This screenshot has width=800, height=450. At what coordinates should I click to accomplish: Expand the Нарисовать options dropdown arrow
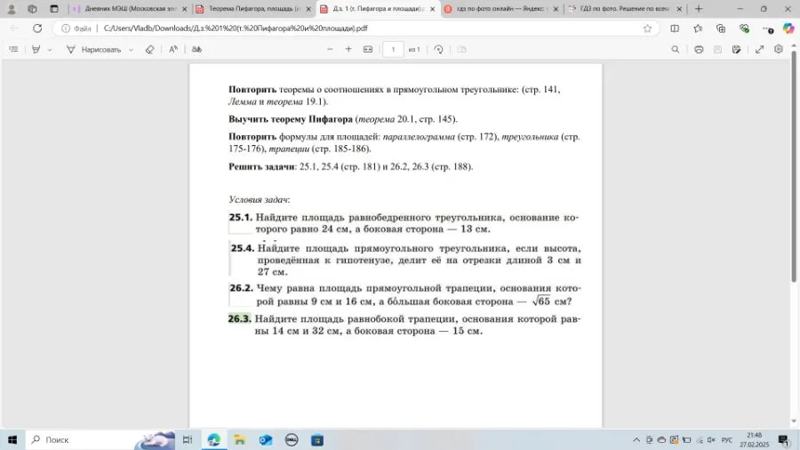coord(131,50)
